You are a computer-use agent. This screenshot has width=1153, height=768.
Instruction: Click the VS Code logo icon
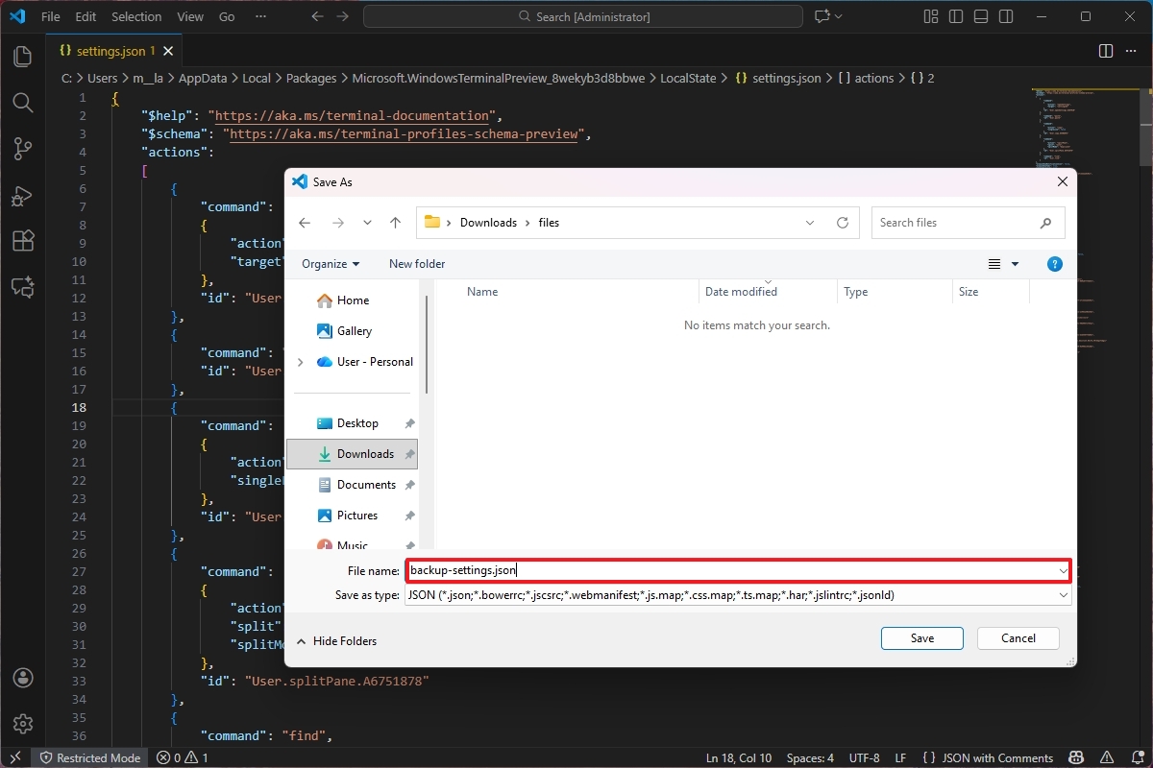16,16
